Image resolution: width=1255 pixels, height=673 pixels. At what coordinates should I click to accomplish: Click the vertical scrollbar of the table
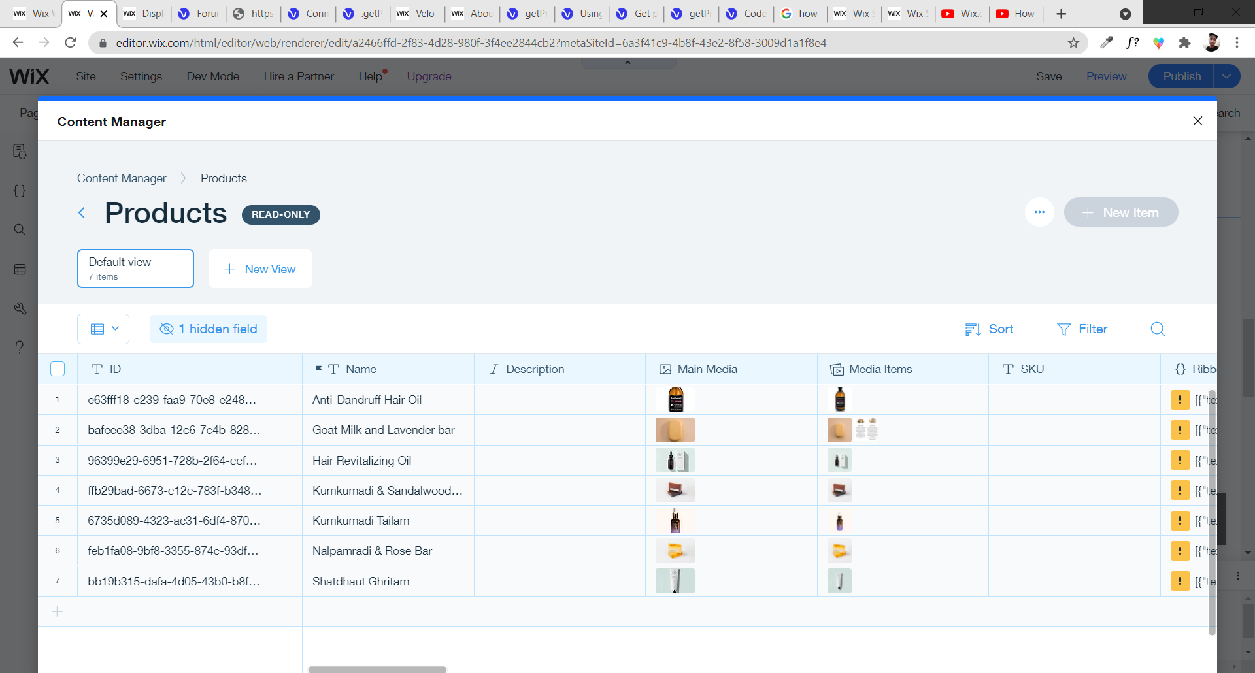tap(1212, 513)
